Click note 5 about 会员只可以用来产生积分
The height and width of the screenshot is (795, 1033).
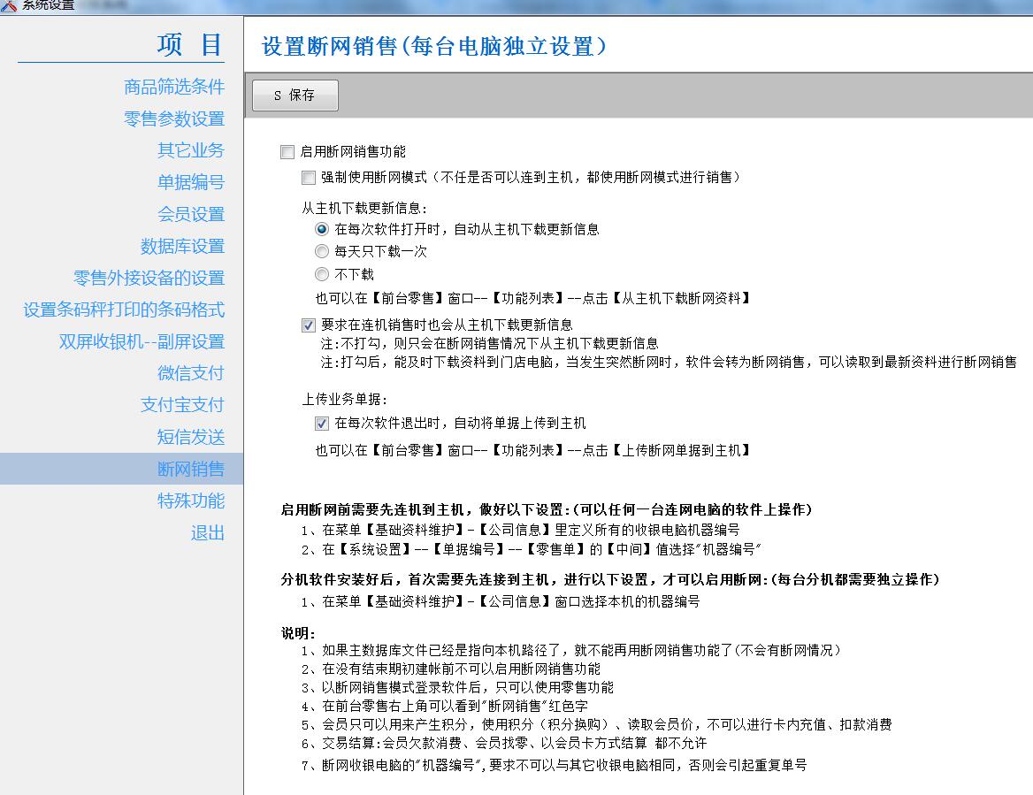click(x=596, y=724)
